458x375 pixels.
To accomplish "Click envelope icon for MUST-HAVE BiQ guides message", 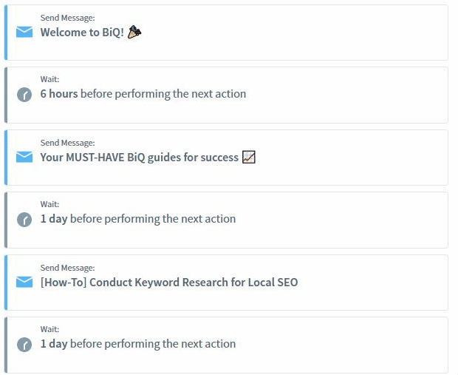I will [24, 157].
